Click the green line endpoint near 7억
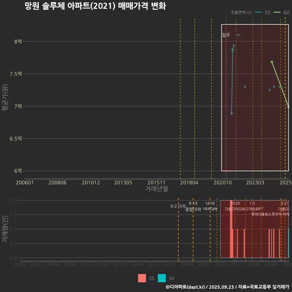This screenshot has height=292, width=292. [x=288, y=107]
